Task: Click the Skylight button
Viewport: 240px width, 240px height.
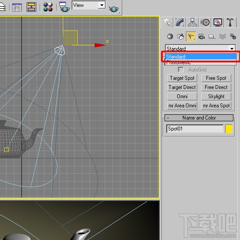Action: pyautogui.click(x=216, y=96)
